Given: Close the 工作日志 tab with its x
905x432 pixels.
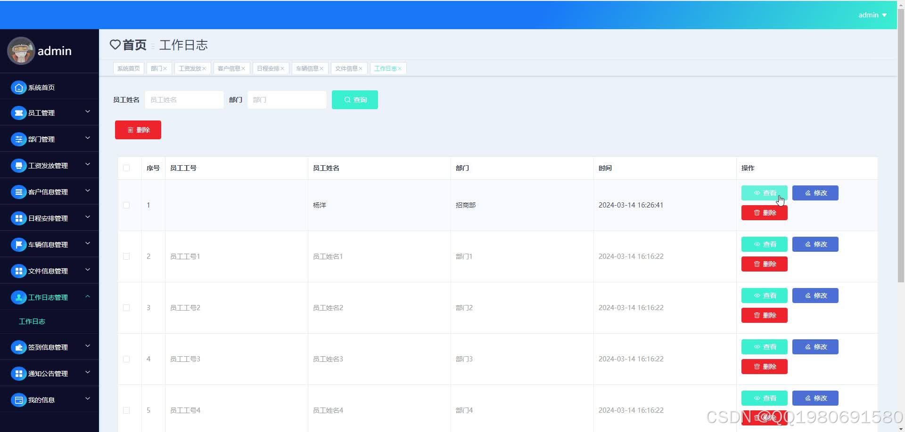Looking at the screenshot, I should 400,69.
